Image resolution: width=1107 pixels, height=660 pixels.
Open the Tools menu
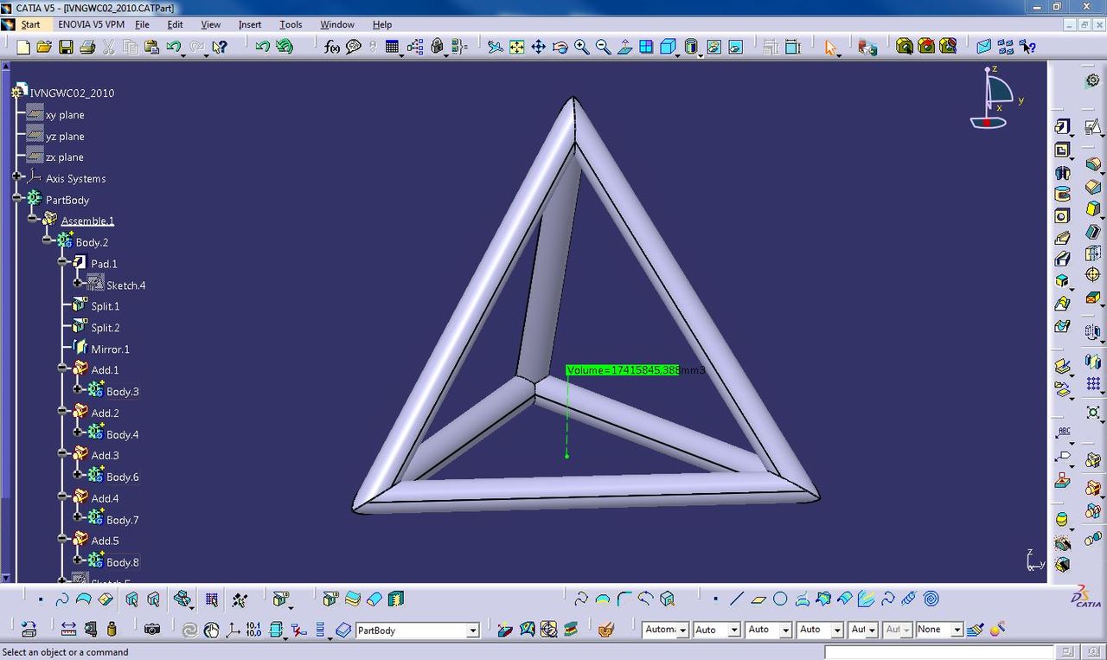click(291, 24)
